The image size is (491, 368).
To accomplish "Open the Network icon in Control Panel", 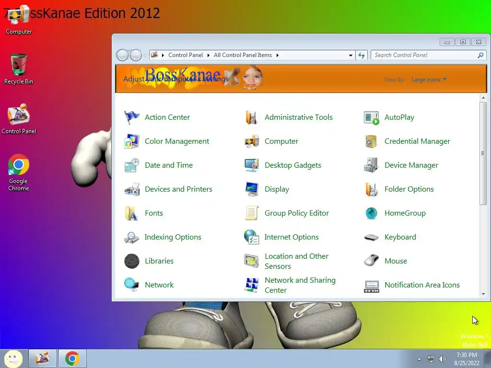I will coord(131,285).
